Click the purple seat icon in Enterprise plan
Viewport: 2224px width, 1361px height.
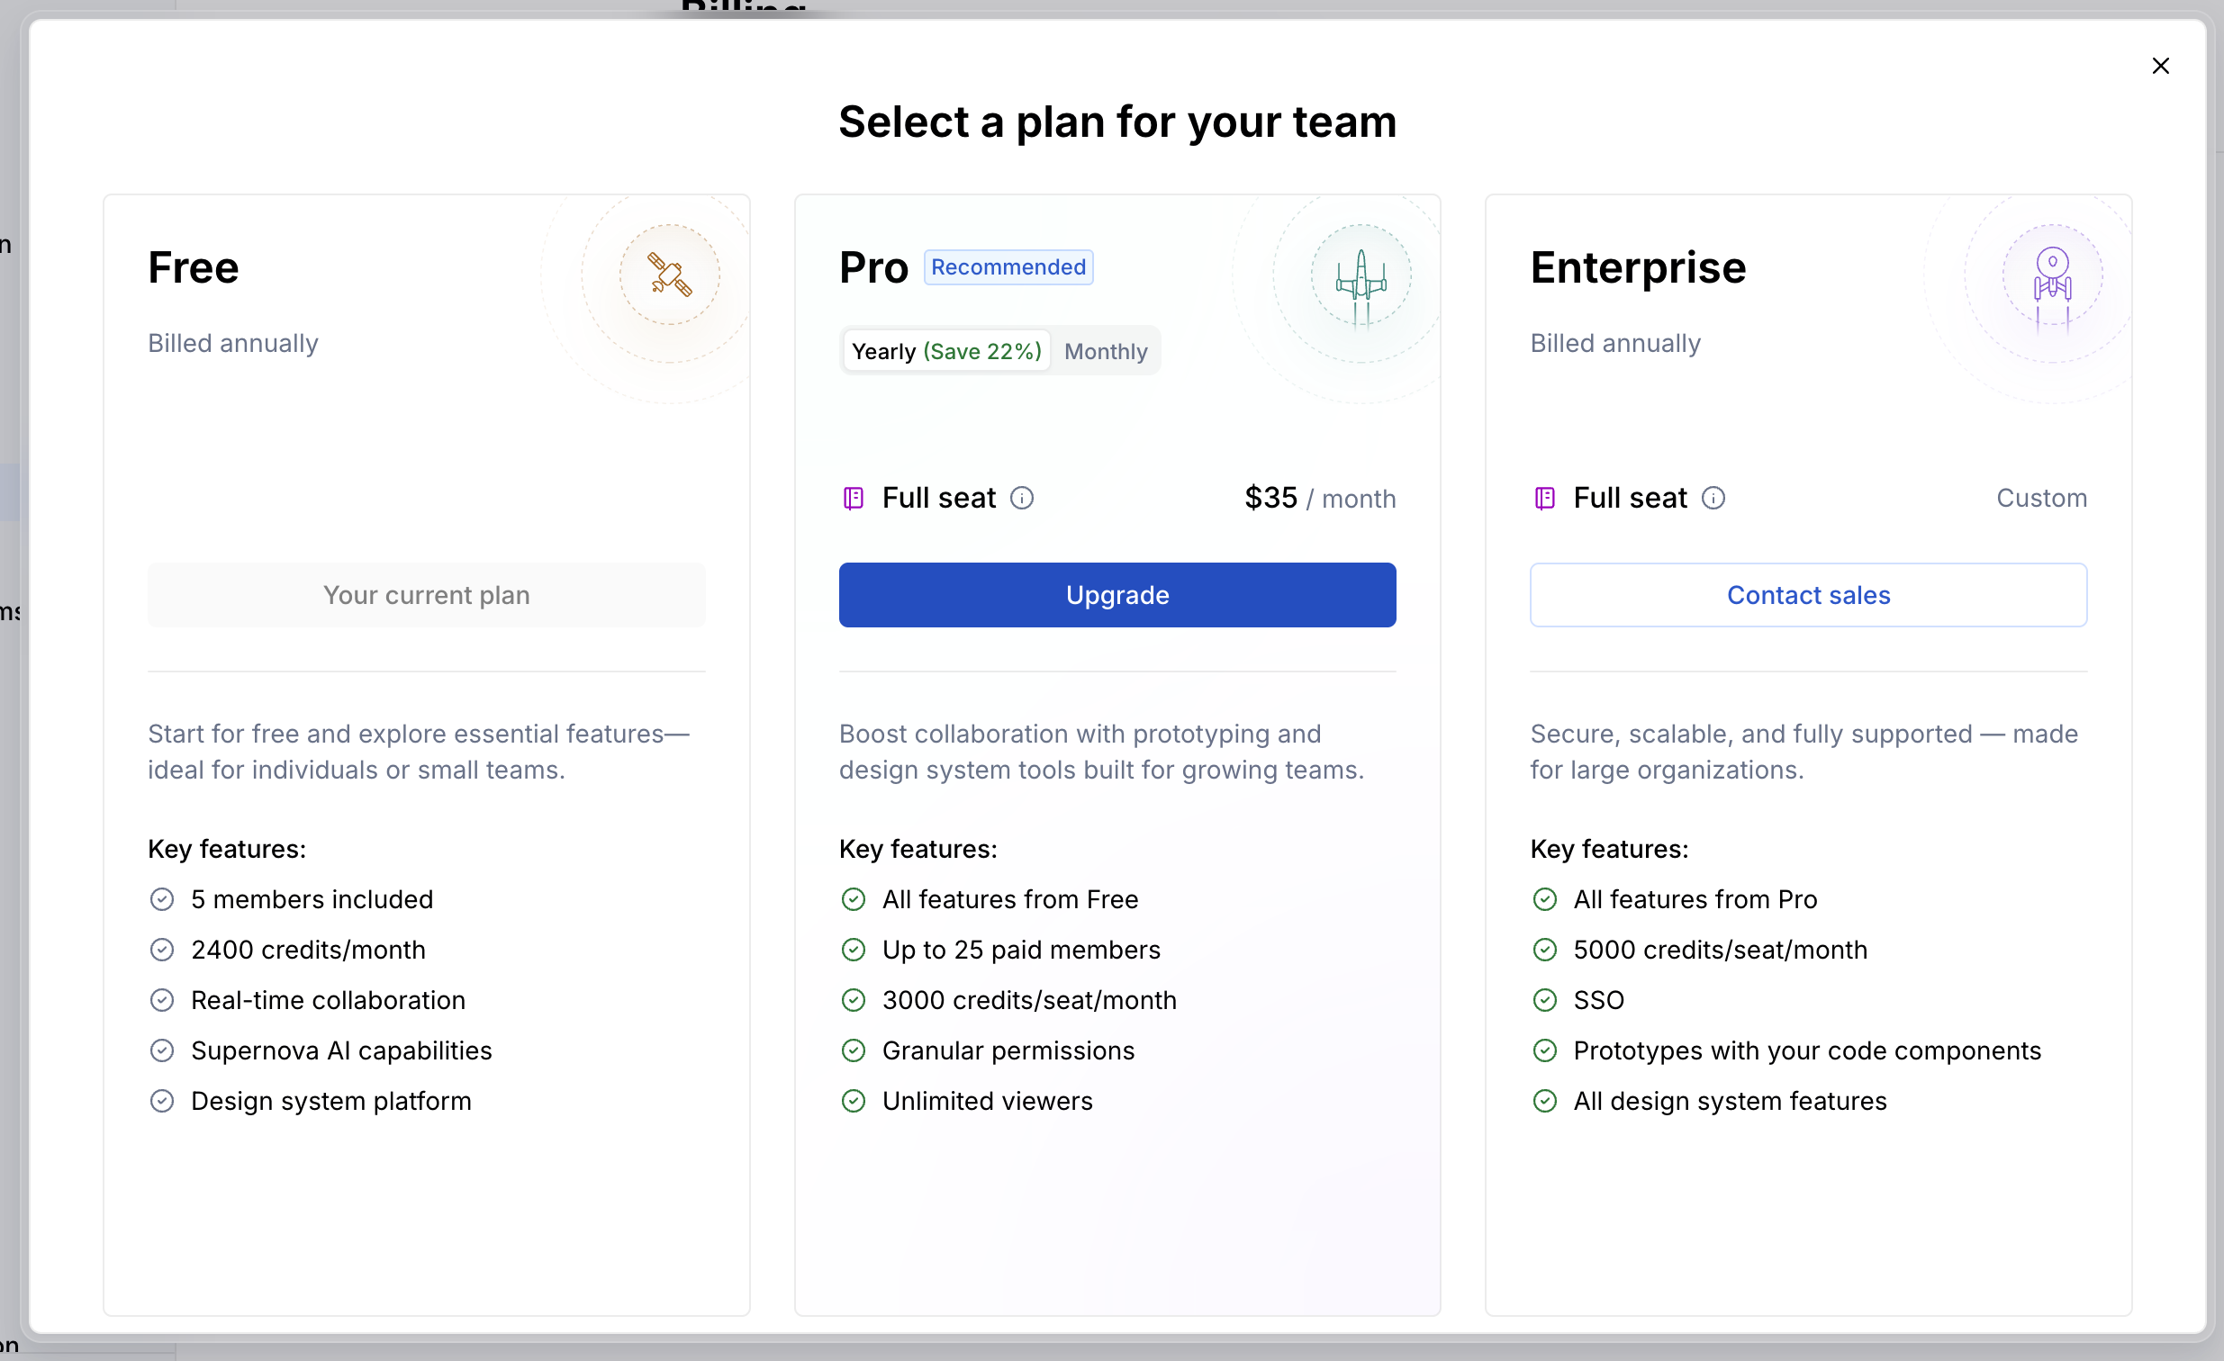coord(1544,498)
